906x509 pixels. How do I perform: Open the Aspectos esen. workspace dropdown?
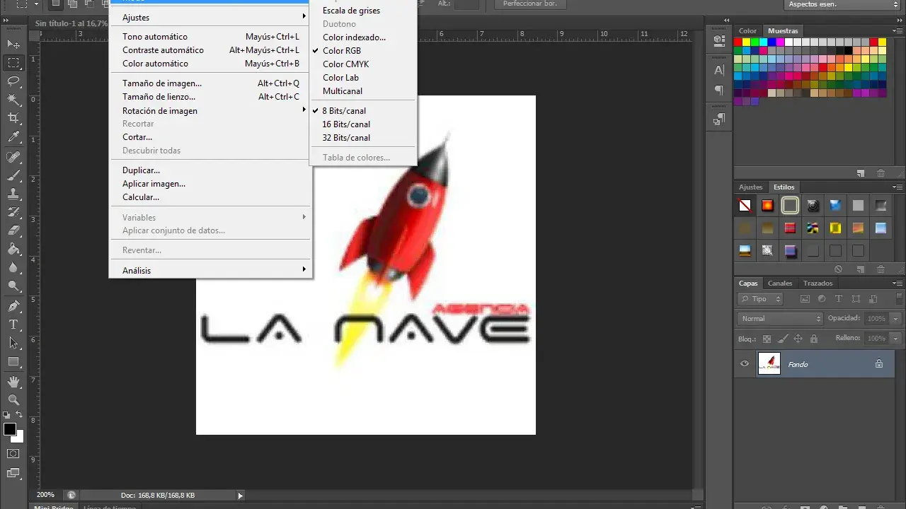842,4
